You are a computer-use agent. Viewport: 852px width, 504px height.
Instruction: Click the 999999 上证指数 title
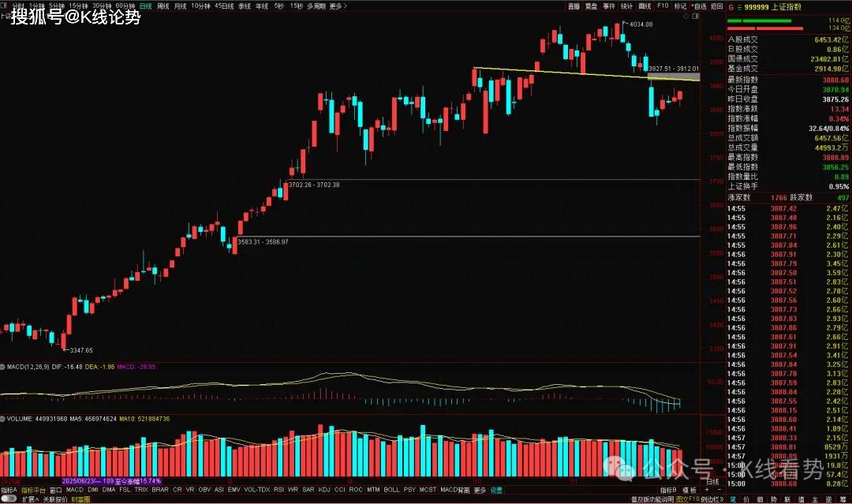coord(772,6)
